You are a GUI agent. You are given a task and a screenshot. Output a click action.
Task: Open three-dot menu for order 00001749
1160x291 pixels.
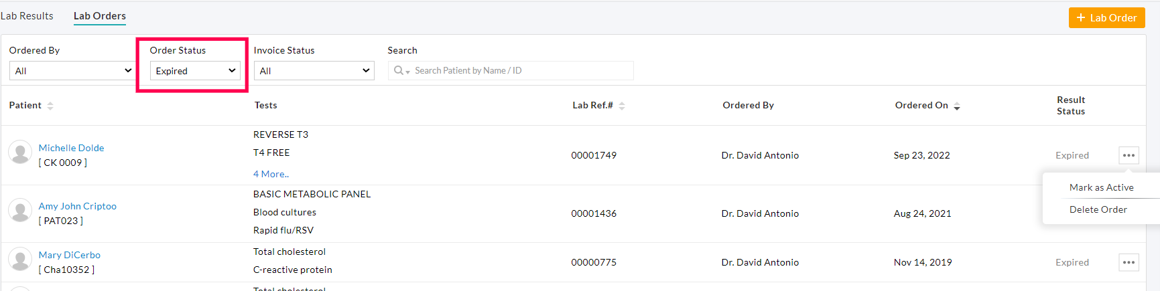(1129, 155)
